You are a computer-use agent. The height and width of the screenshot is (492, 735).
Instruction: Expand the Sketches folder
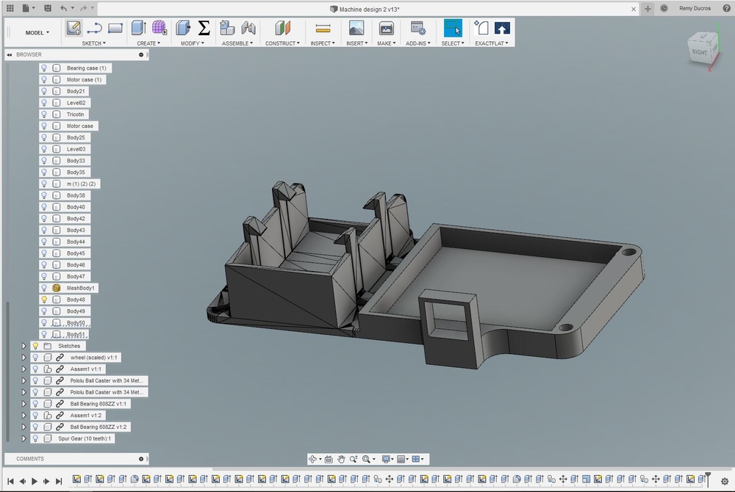pos(24,346)
